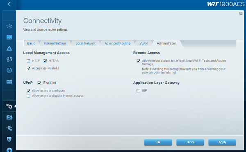The width and height of the screenshot is (246, 152).
Task: Toggle the HTTP checkbox
Action: [x=28, y=61]
